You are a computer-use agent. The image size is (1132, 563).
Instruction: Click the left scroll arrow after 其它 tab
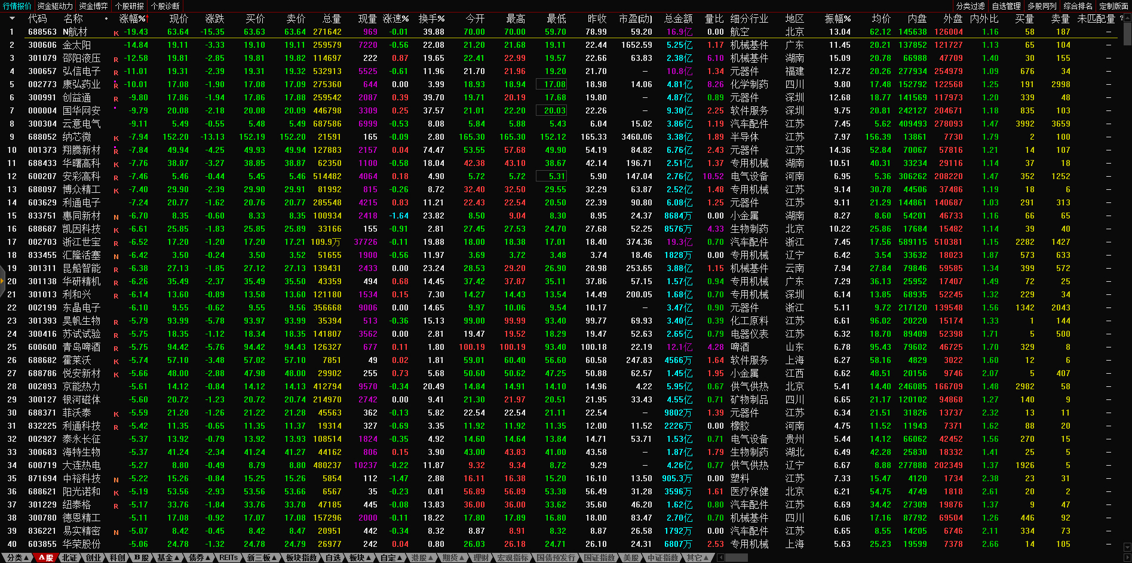(x=720, y=558)
